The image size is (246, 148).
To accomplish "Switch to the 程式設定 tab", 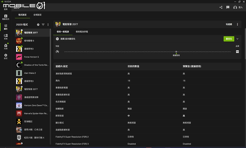I will pos(22,15).
